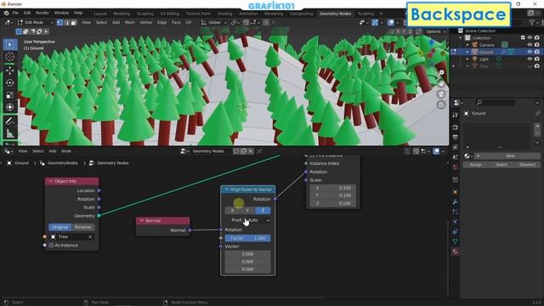Open the Pivot Auto dropdown on node
The image size is (544, 306).
pos(247,220)
